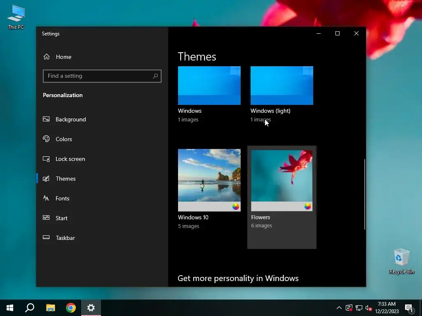Show hidden system tray icons
Image resolution: width=422 pixels, height=316 pixels.
[339, 308]
